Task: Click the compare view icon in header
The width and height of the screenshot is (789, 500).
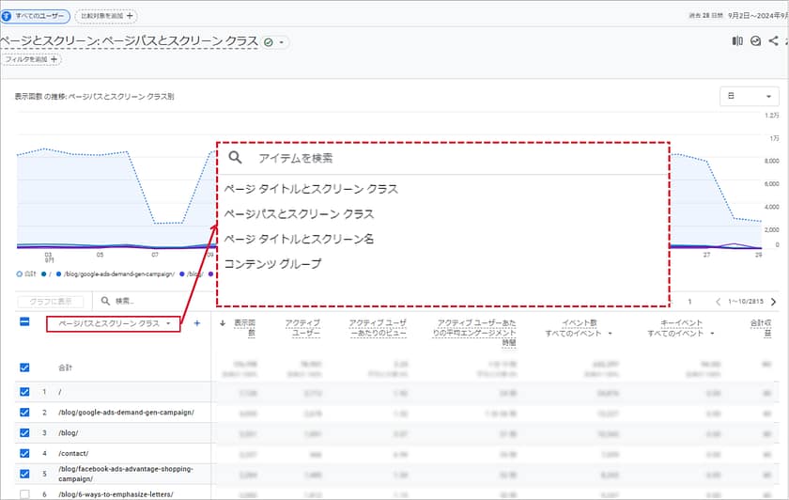Action: pos(737,41)
